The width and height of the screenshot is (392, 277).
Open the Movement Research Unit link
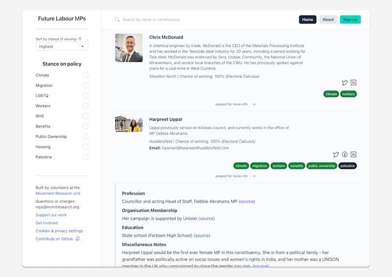58,193
